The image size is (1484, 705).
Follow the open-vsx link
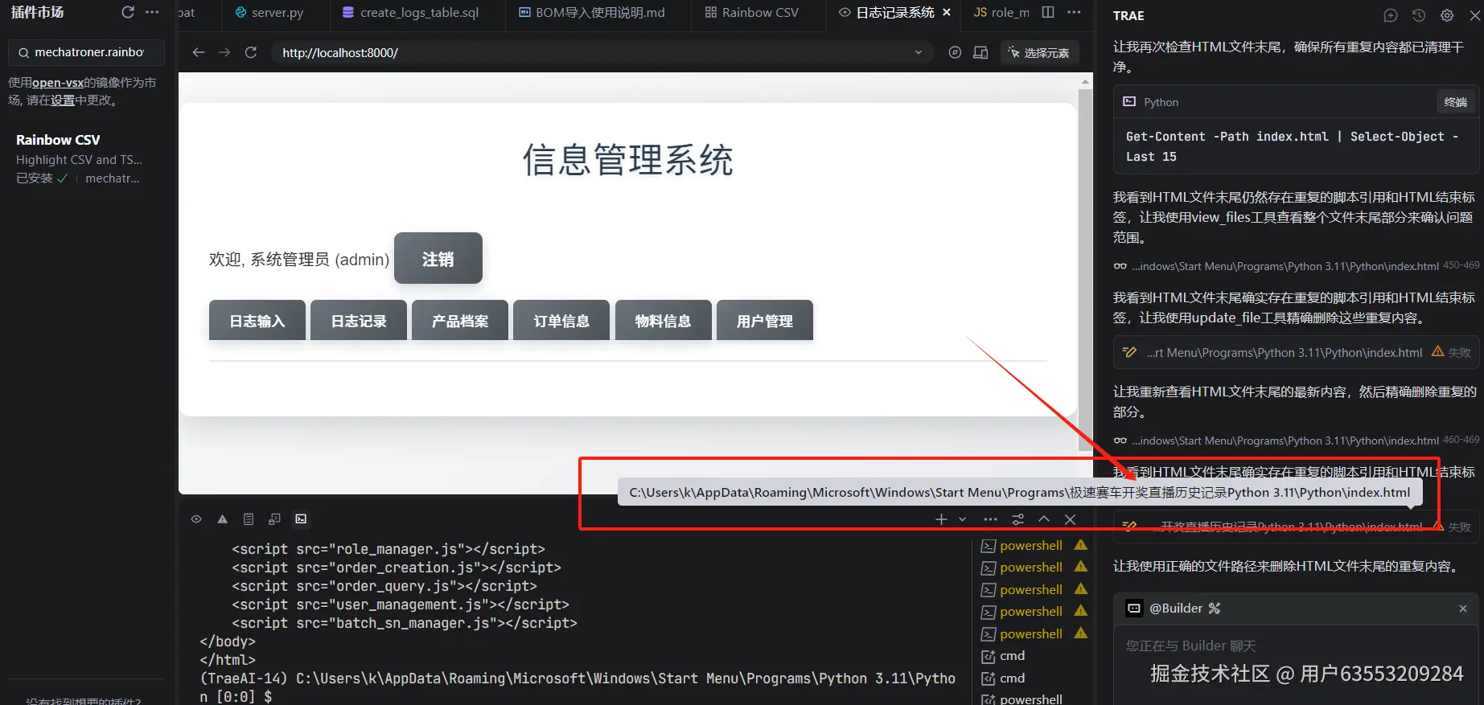[58, 82]
